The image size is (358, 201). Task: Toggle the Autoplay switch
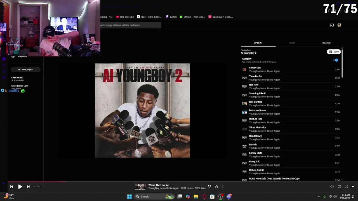pyautogui.click(x=335, y=60)
